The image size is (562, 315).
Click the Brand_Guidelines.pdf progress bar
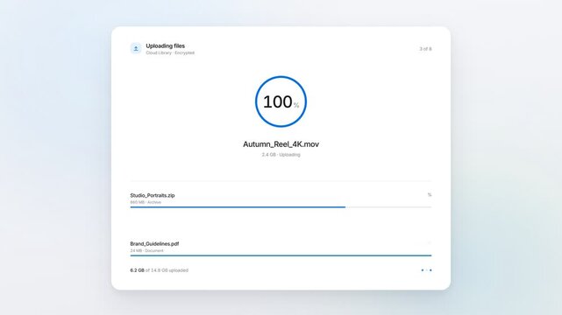pyautogui.click(x=281, y=255)
